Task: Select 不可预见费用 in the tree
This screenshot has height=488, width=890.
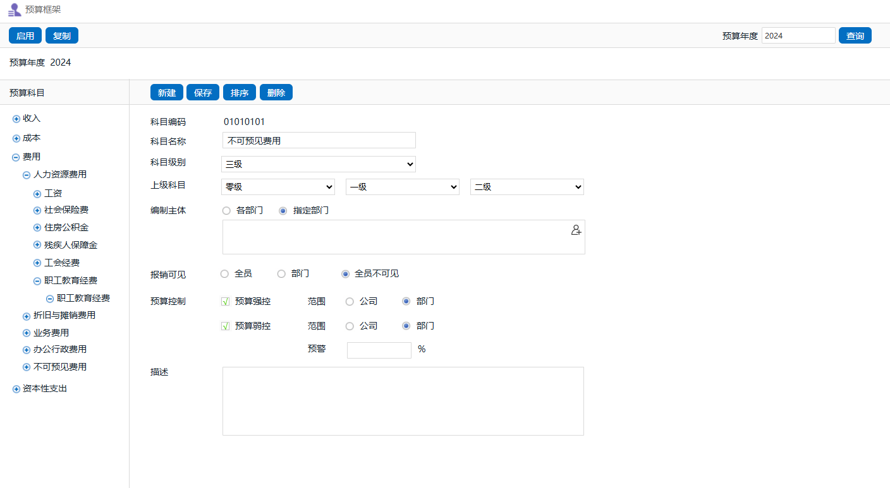Action: tap(60, 367)
